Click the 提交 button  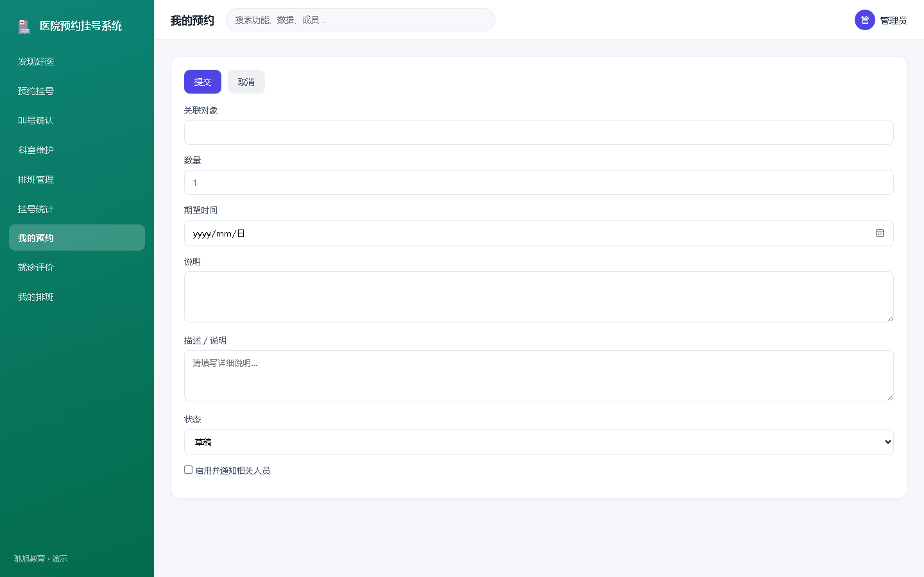coord(203,82)
